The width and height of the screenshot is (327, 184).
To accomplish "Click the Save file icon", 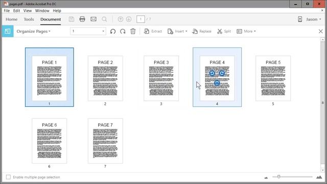I will click(x=72, y=19).
